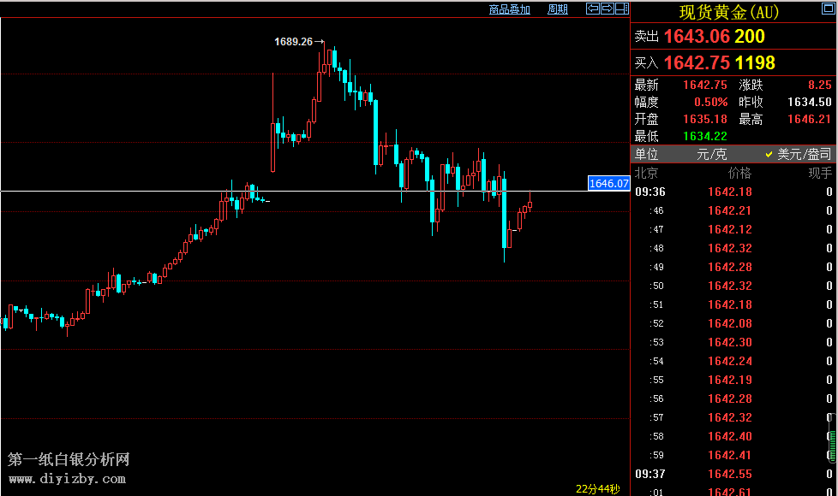Click the 北京 time column header
The width and height of the screenshot is (838, 496).
tap(646, 173)
